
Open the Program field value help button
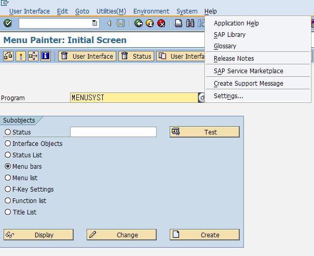click(x=202, y=98)
